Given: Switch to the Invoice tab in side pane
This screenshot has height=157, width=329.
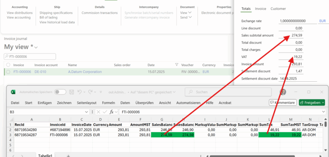Looking at the screenshot, I should coord(260,9).
